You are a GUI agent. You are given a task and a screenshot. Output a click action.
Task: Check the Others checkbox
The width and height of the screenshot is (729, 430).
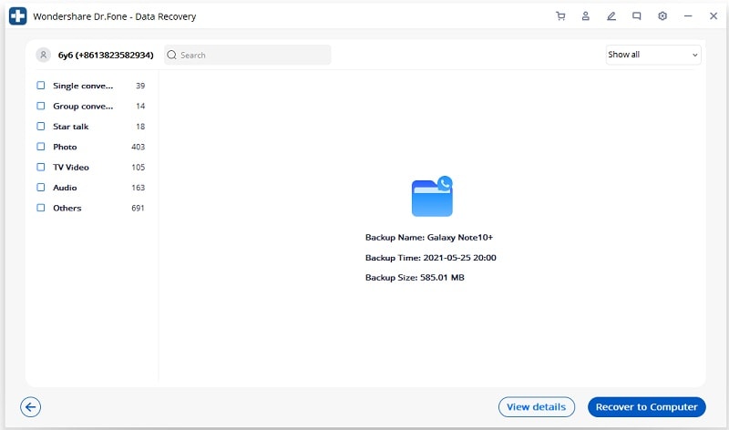(41, 208)
